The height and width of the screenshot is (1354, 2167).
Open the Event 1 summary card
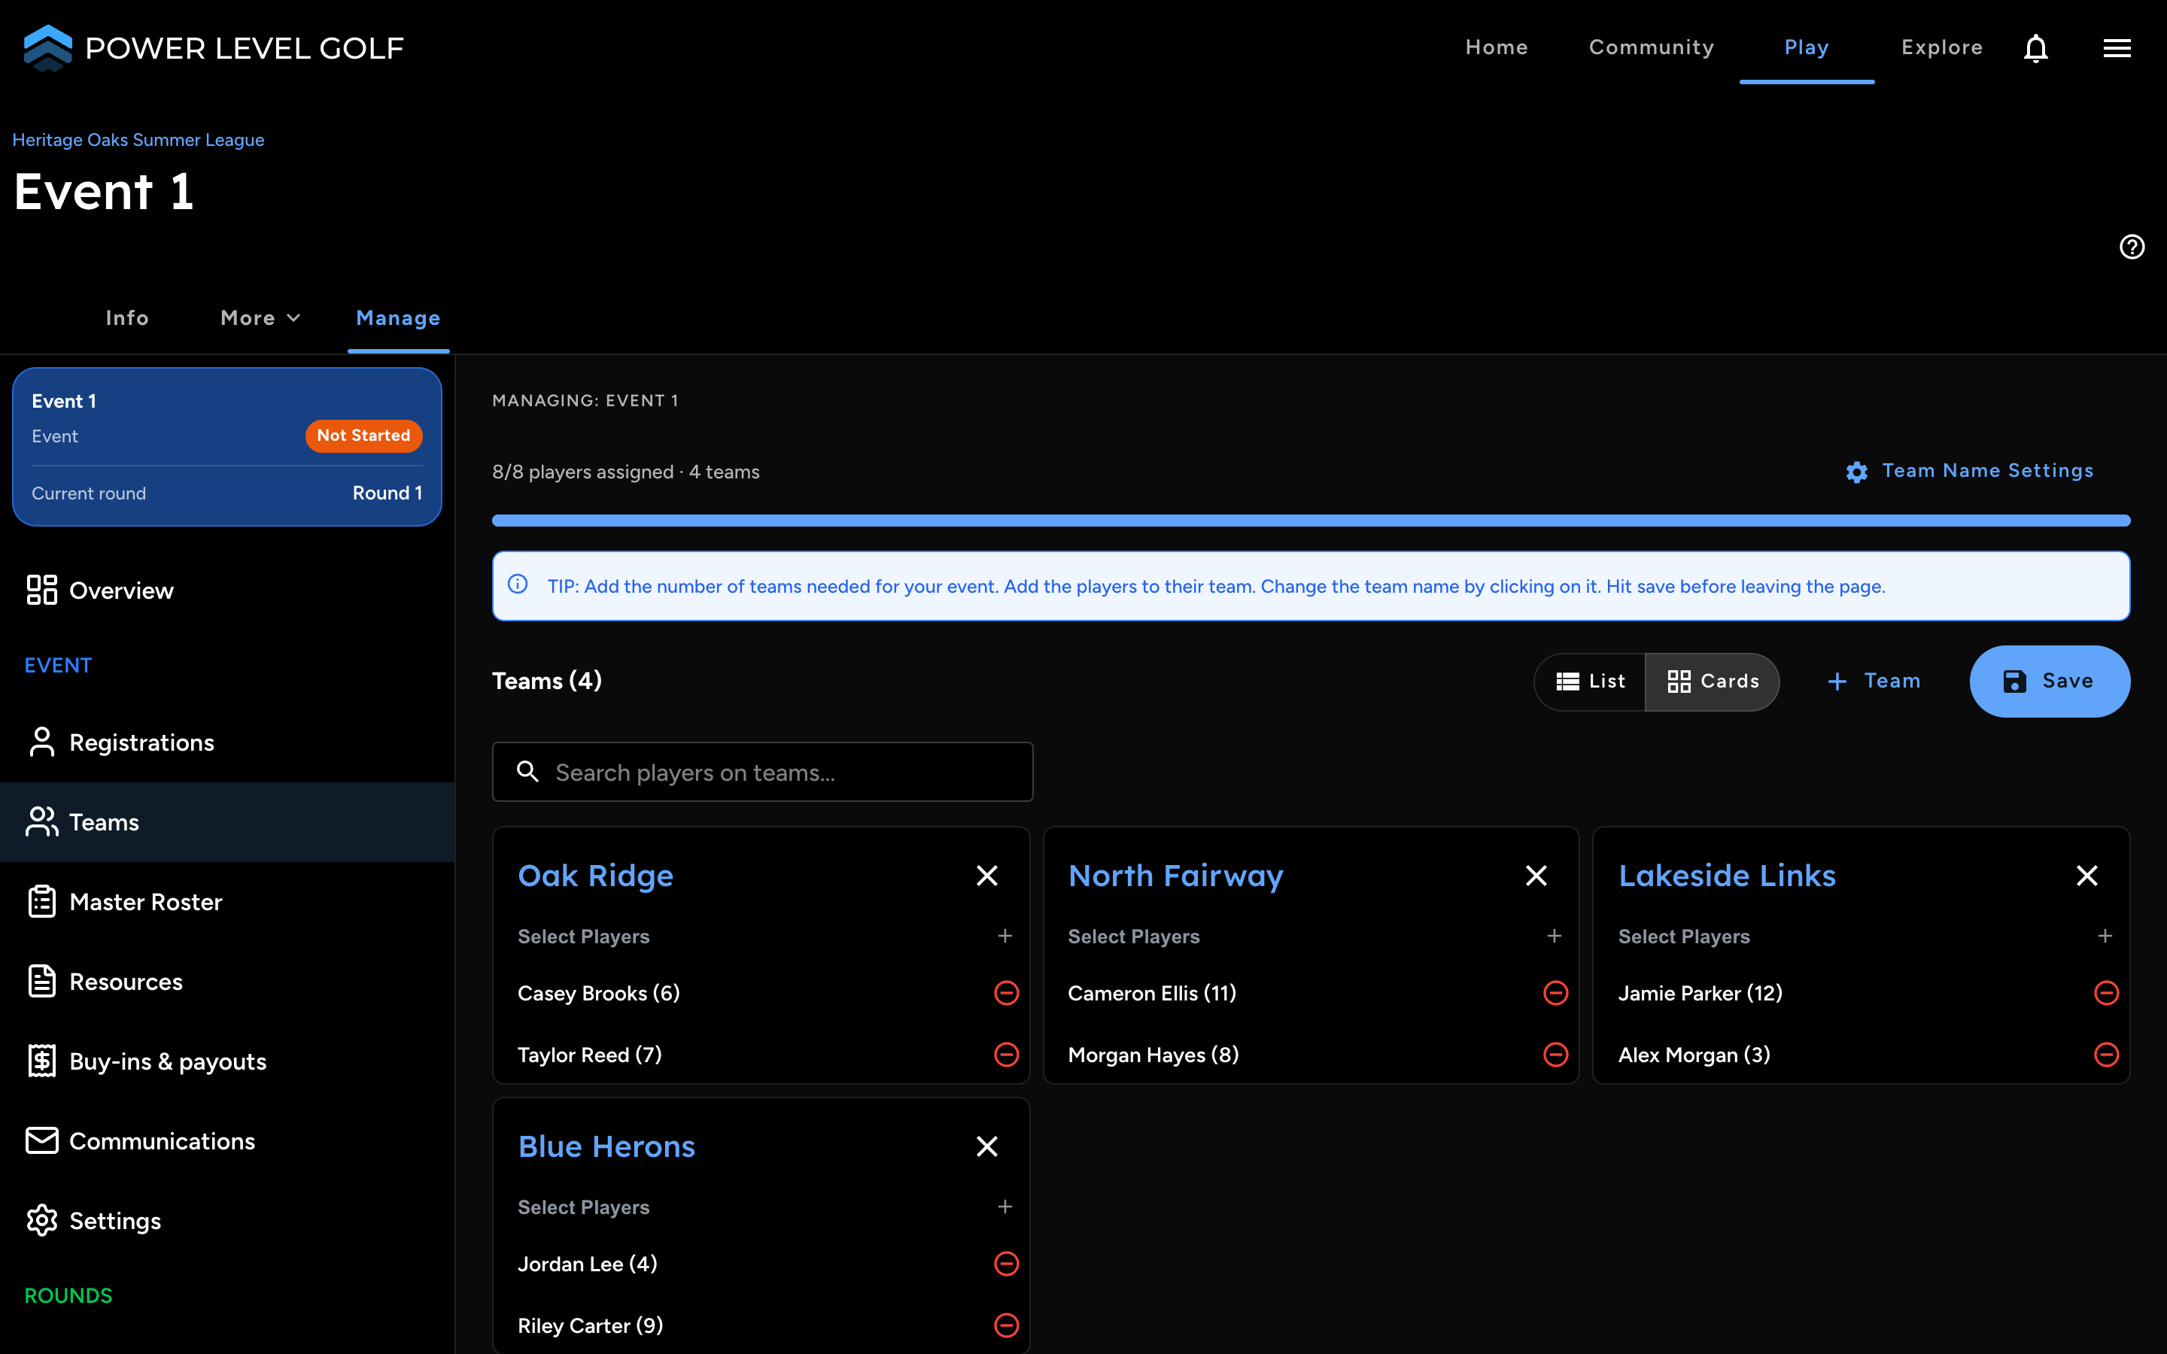[x=227, y=447]
